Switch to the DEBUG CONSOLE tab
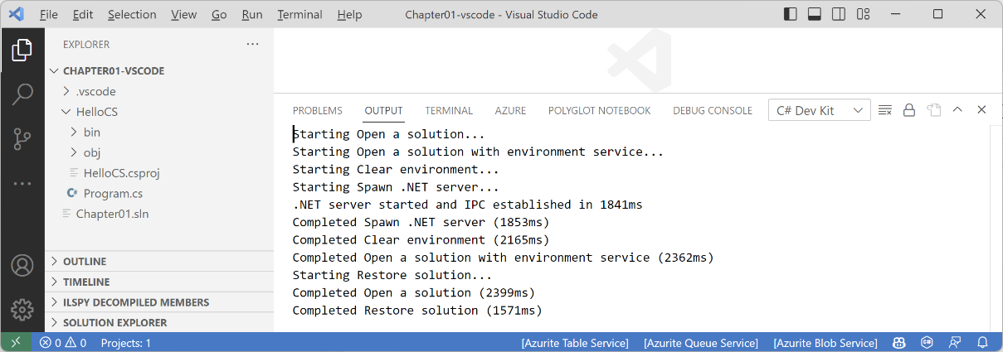Screen dimensions: 1003x352 (x=713, y=110)
